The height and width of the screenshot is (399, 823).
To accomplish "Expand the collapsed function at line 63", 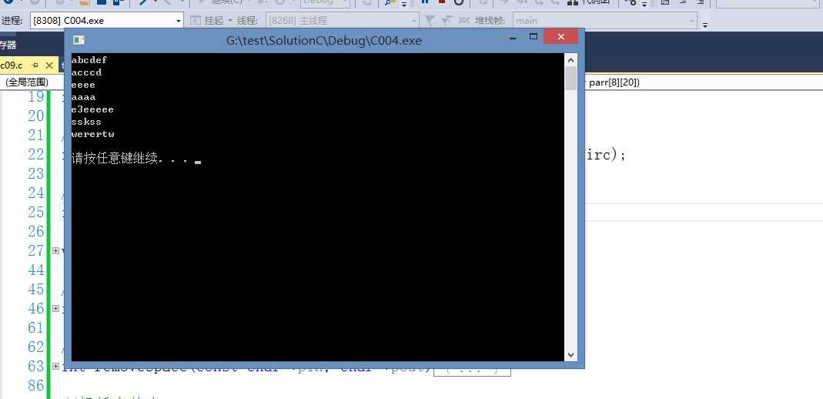I will coord(55,366).
